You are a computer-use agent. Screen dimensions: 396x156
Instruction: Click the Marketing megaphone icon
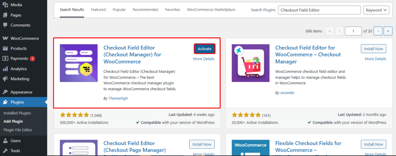tap(5, 79)
